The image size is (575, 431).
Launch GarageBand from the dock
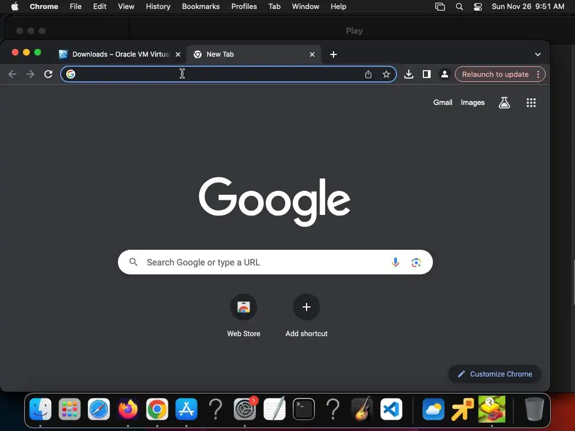point(362,409)
